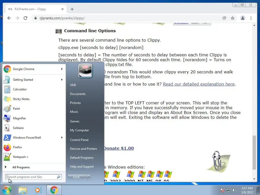260x195 pixels.
Task: Click volume speaker tray icon
Action: click(234, 190)
